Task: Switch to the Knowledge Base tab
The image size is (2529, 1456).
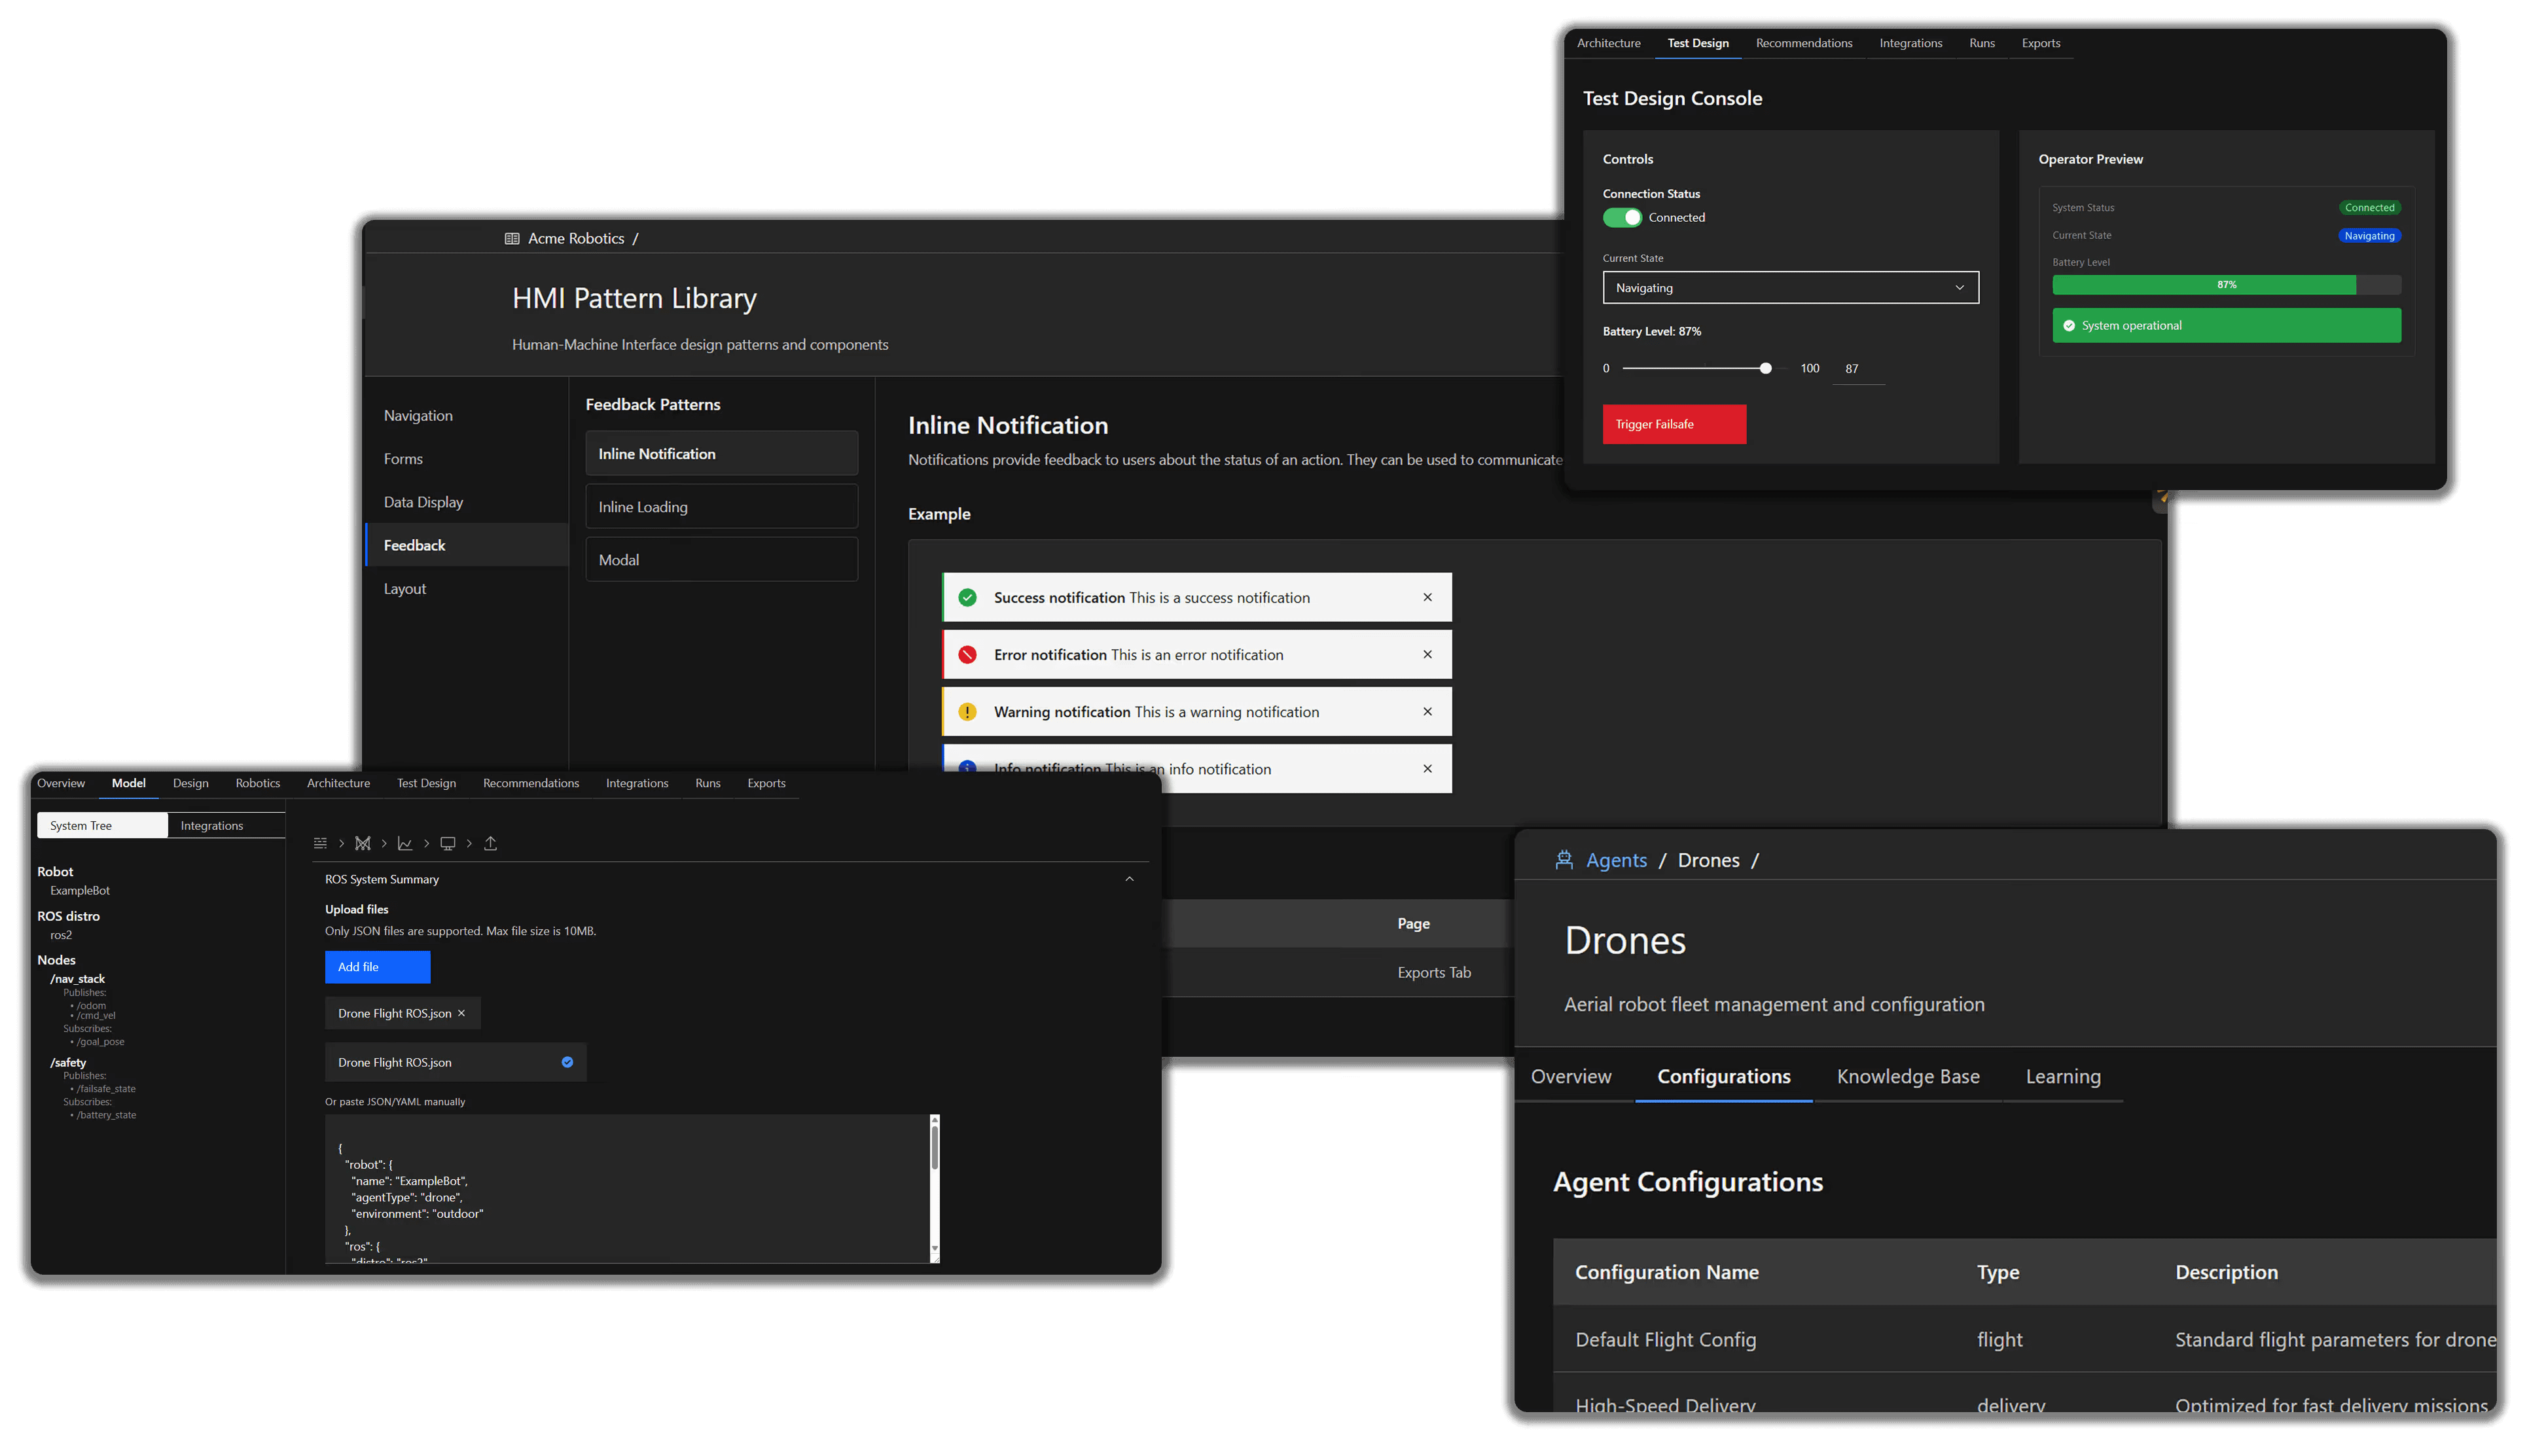Action: click(x=1907, y=1076)
